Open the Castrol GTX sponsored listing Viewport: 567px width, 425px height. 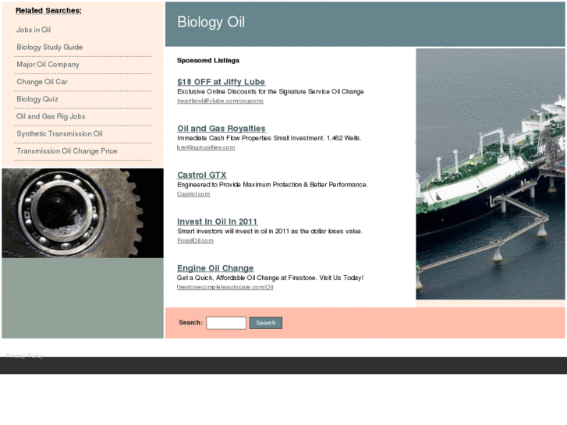pos(202,175)
